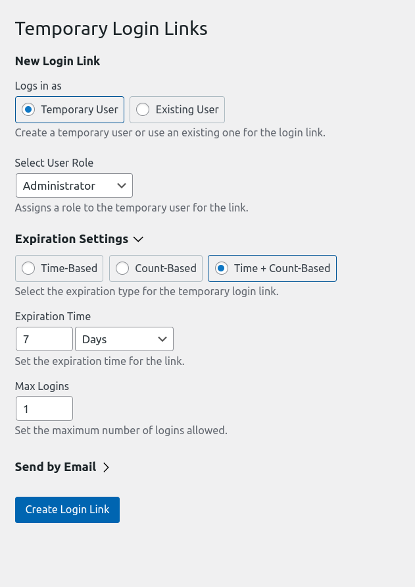Click the Administrator dropdown arrow icon
This screenshot has height=587, width=415.
(x=122, y=185)
